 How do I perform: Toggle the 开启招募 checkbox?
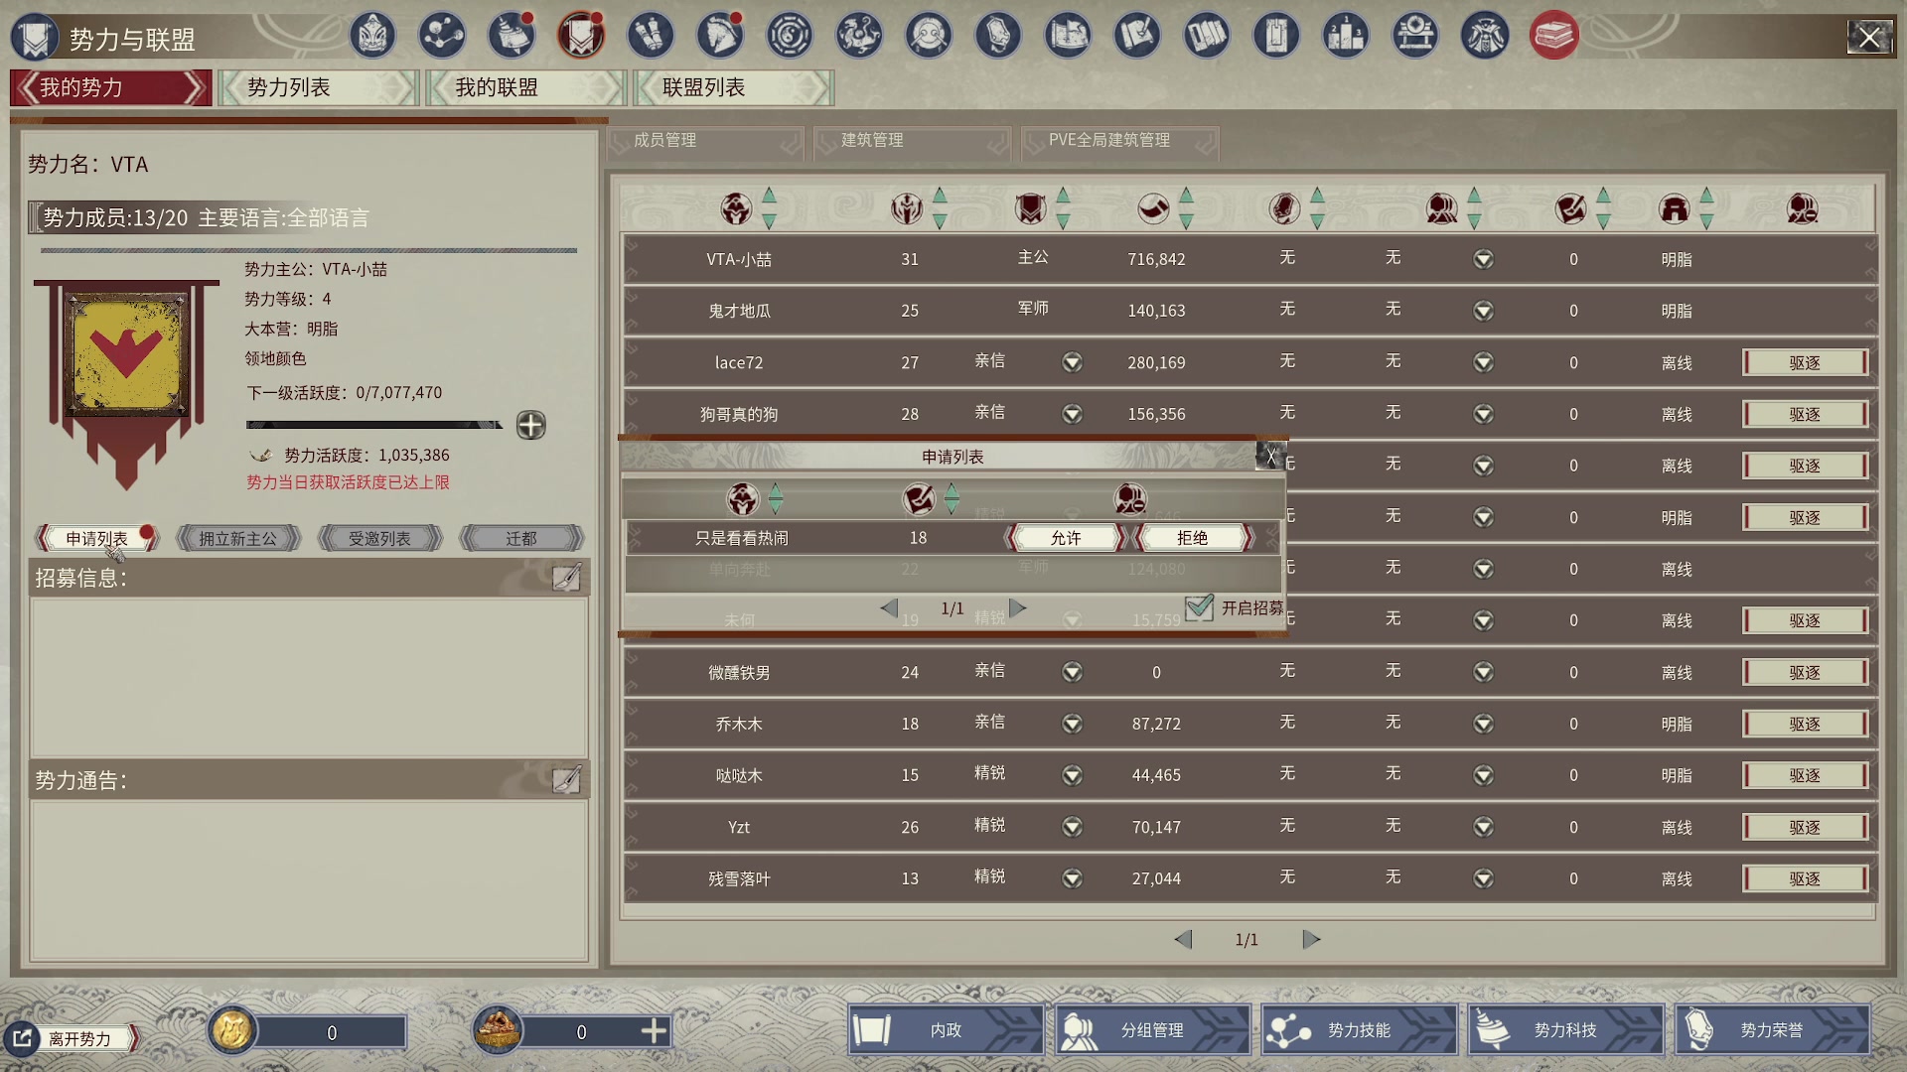pos(1199,607)
